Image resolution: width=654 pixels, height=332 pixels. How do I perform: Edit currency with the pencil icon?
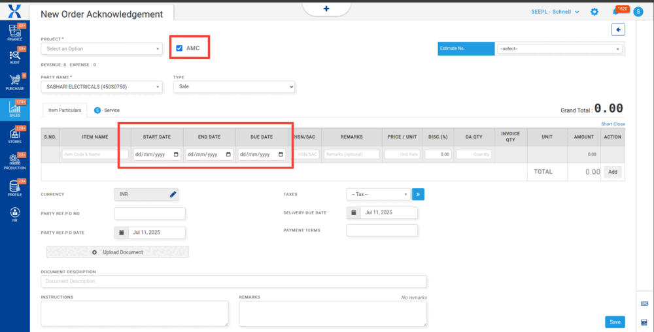(173, 194)
